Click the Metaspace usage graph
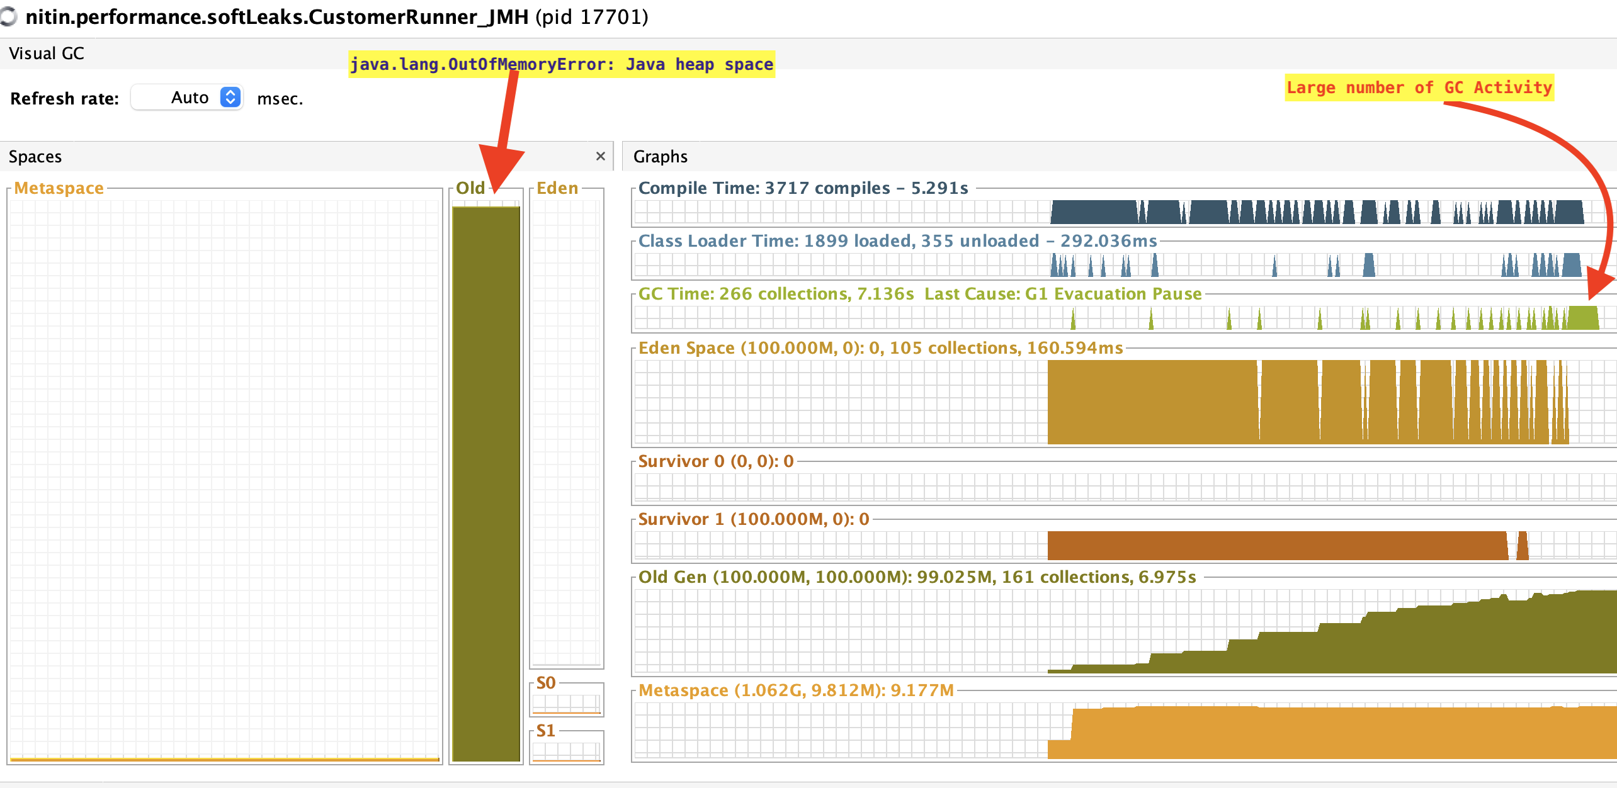This screenshot has width=1617, height=788. (x=1123, y=730)
